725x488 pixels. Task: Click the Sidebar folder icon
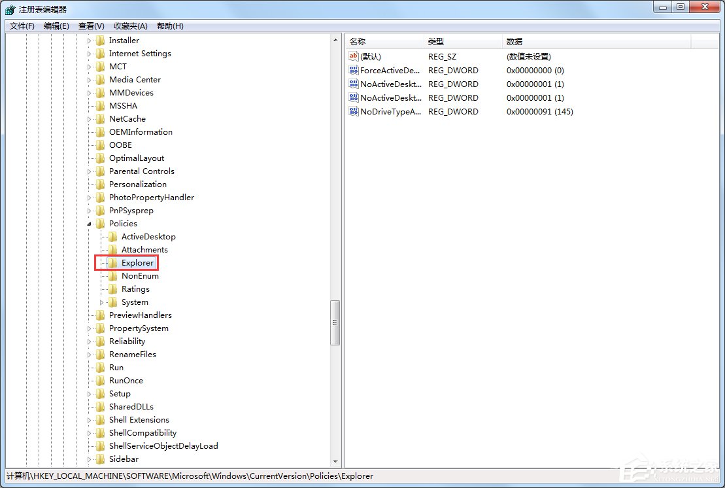pyautogui.click(x=101, y=459)
